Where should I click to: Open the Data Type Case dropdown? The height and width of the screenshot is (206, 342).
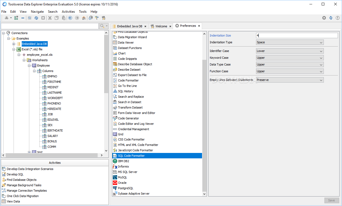[x=290, y=64]
